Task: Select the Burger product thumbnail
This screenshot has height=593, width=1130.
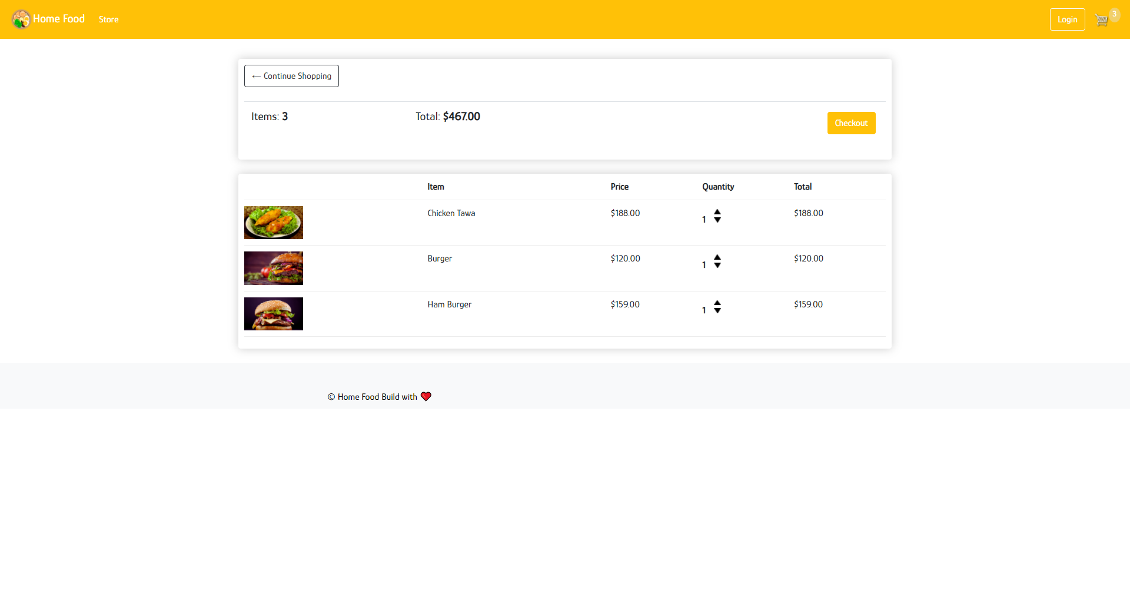Action: [274, 268]
